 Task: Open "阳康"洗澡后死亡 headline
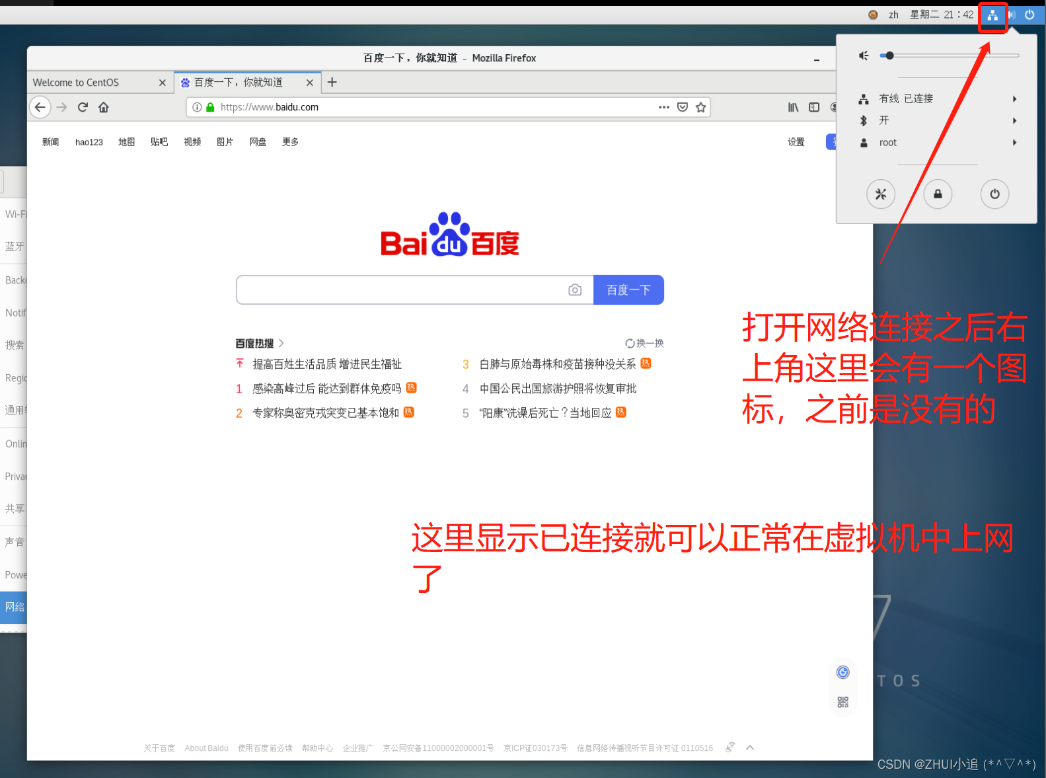[546, 413]
